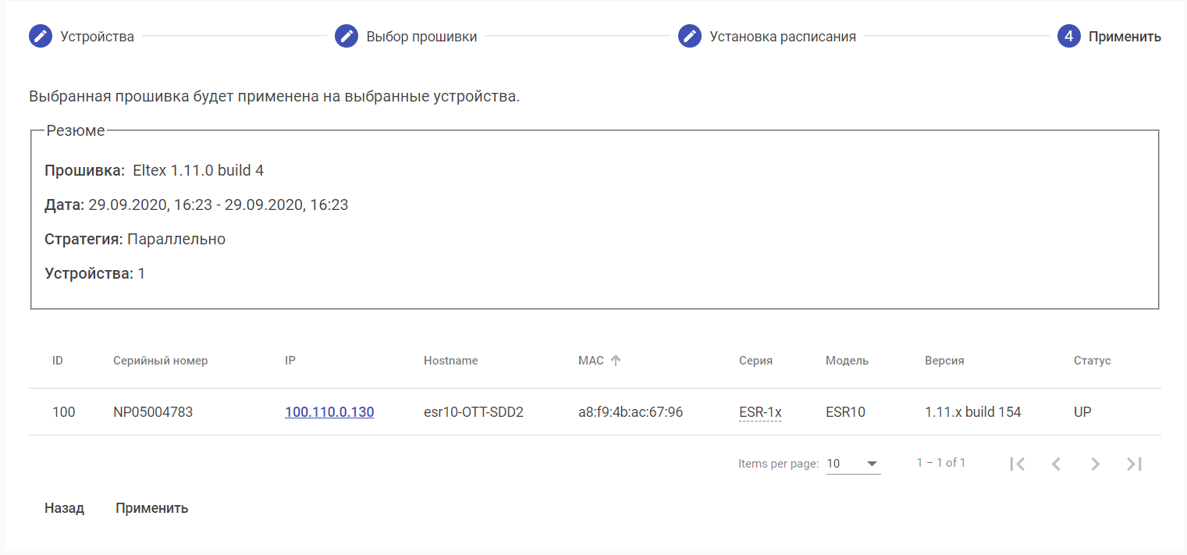Click the ESR-1x series label
Viewport: 1187px width, 555px height.
pos(760,412)
